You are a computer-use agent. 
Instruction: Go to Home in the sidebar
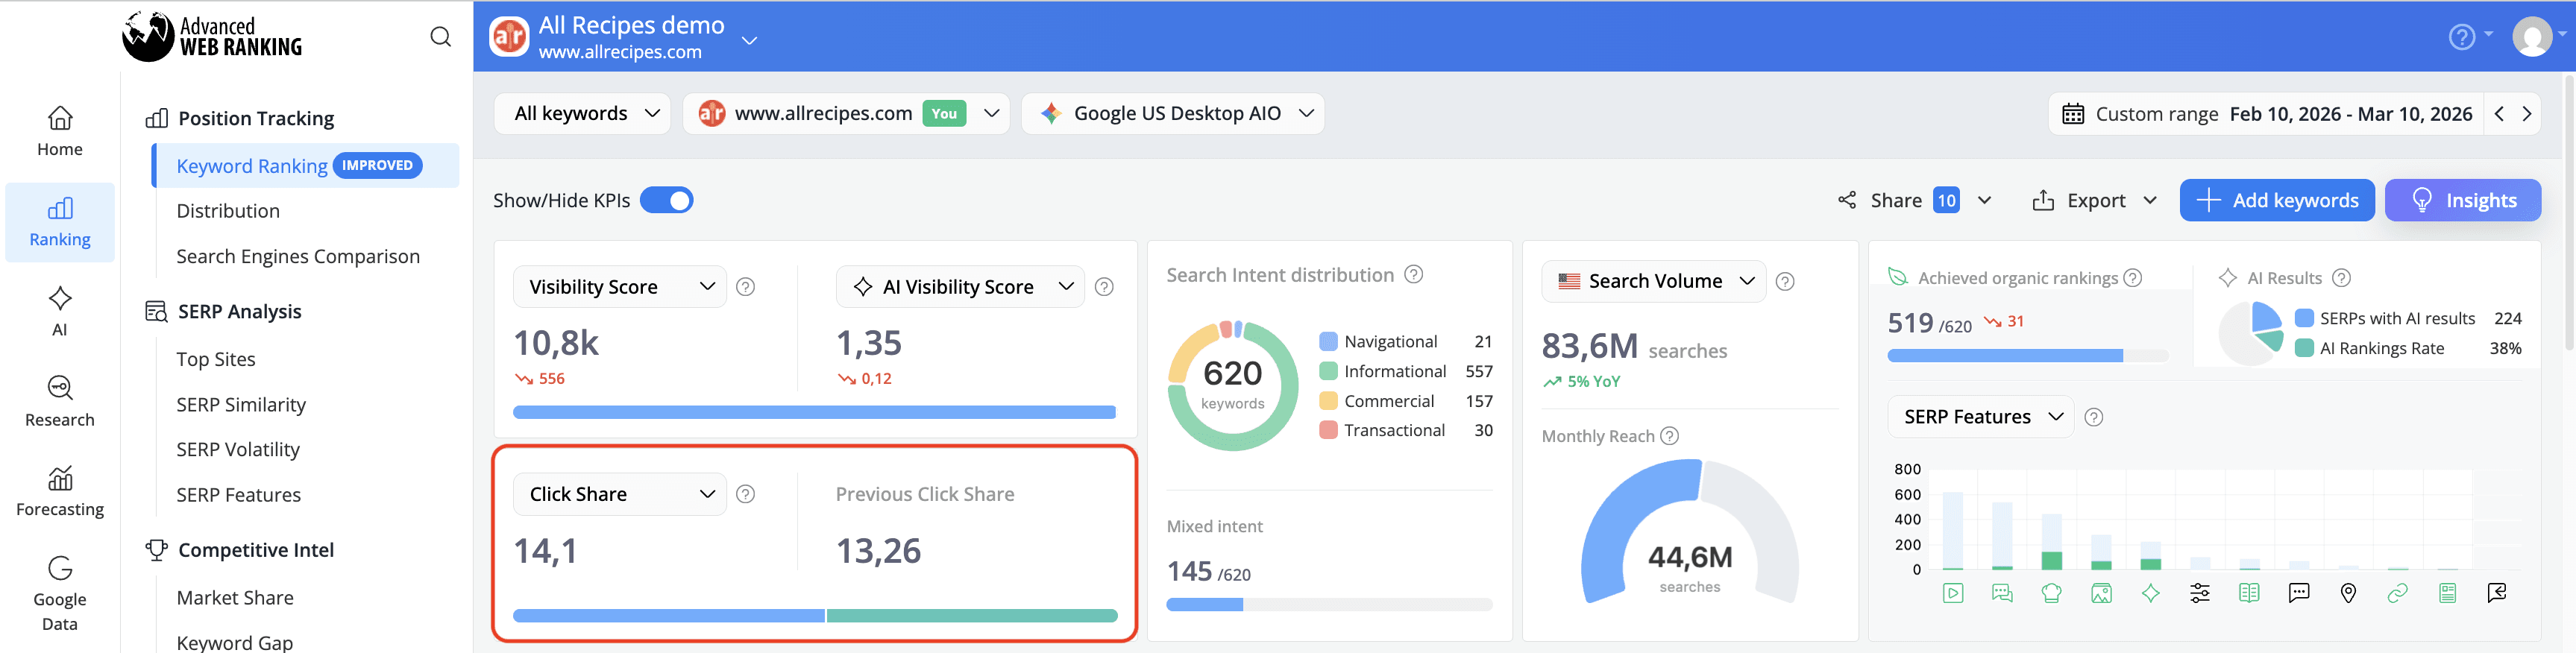(x=60, y=132)
